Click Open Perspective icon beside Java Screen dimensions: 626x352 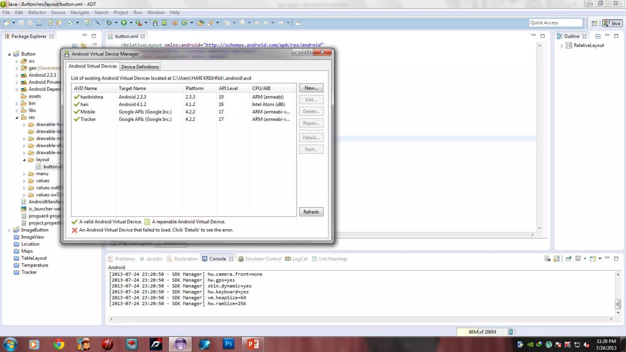594,23
